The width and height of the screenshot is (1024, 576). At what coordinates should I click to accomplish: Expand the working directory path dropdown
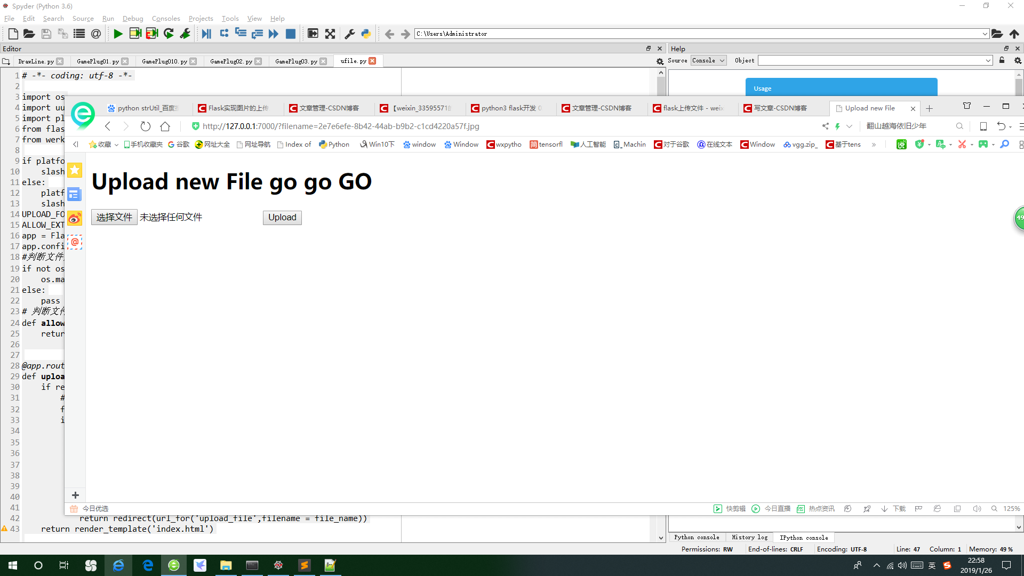coord(985,34)
